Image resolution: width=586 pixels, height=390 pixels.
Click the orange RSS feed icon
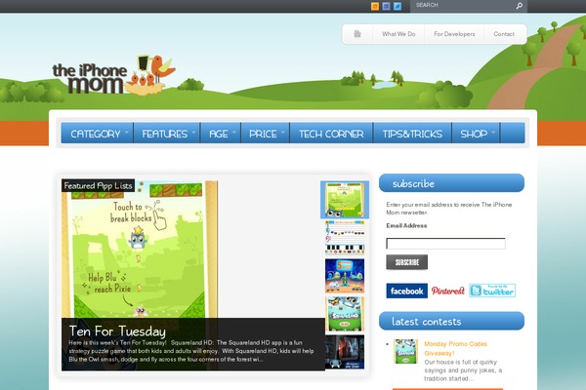pos(375,6)
